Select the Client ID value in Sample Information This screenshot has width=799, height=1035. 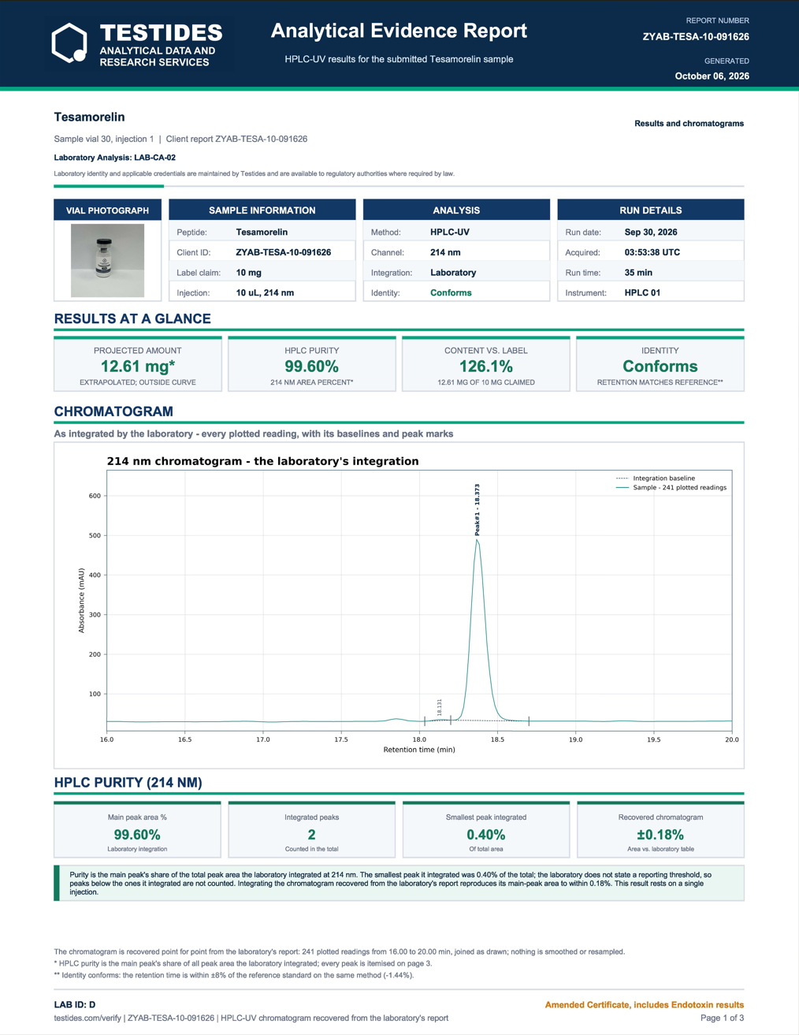pyautogui.click(x=284, y=252)
